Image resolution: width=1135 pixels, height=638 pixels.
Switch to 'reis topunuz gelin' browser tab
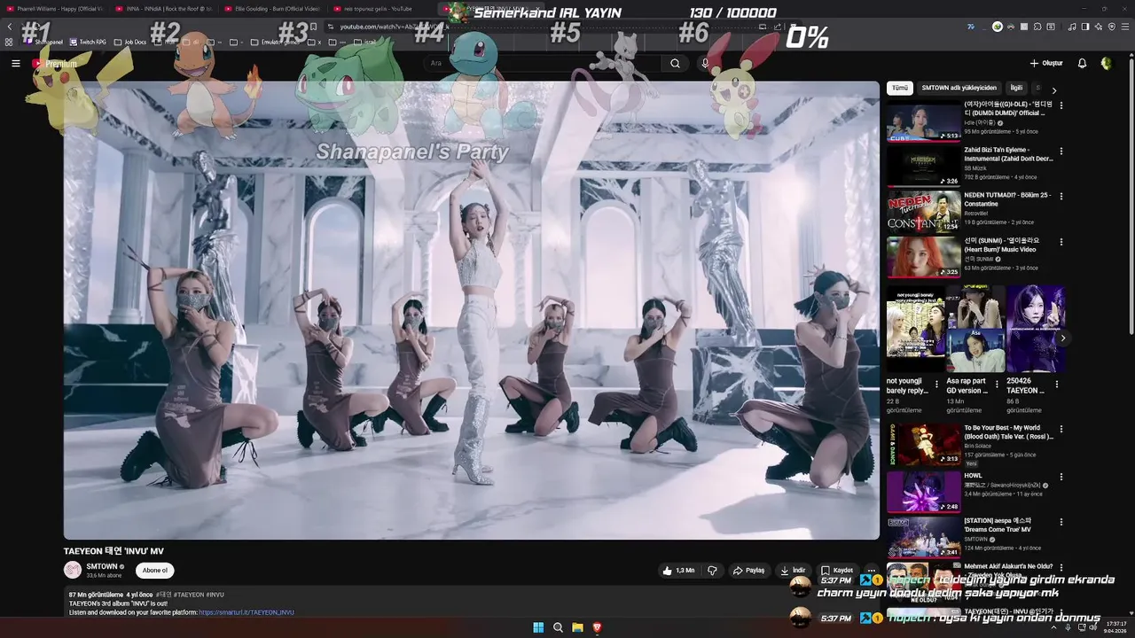point(380,9)
